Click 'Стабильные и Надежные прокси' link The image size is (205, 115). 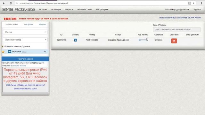pos(25,85)
